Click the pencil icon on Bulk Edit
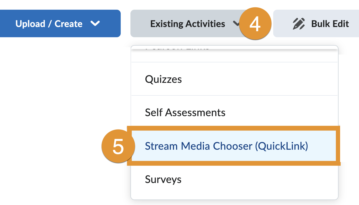 299,24
